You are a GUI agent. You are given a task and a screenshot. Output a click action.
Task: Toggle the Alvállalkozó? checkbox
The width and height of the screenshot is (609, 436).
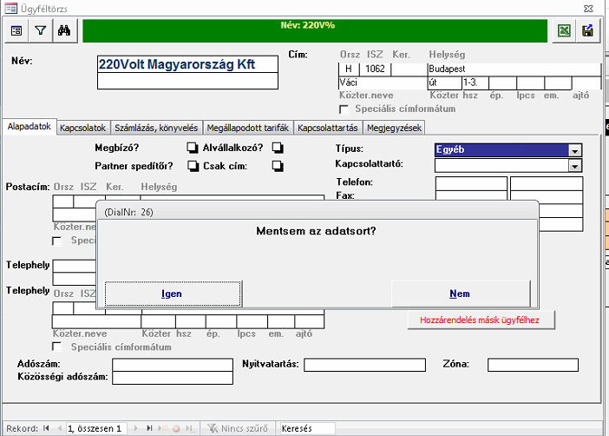click(x=278, y=148)
